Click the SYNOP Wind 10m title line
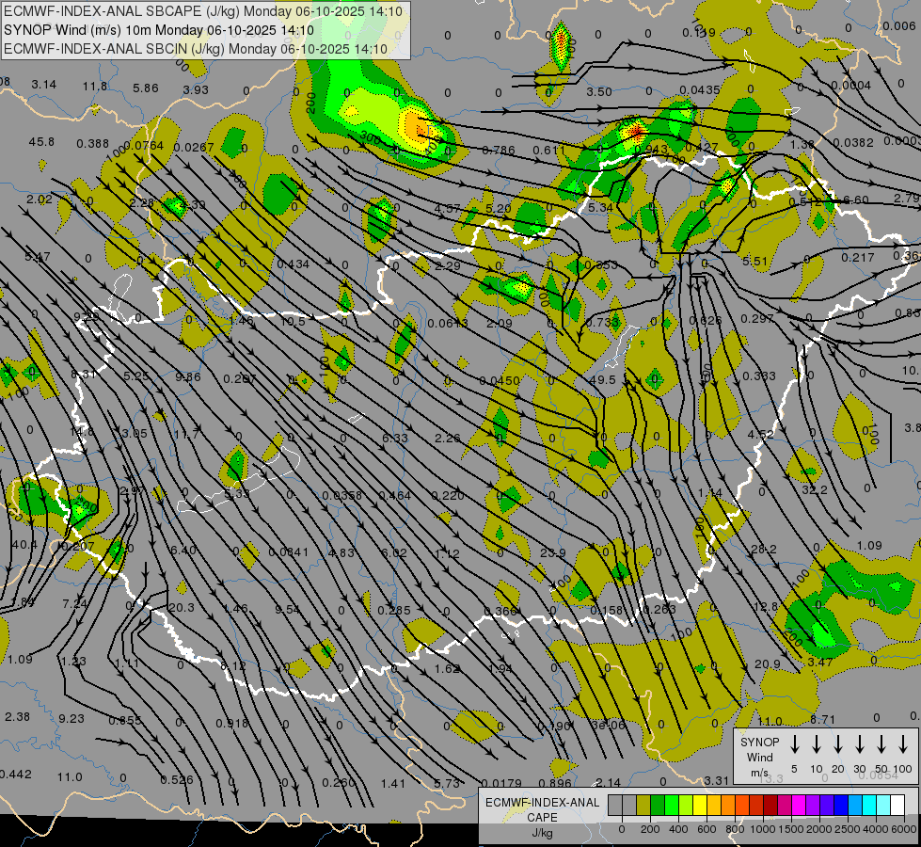921x847 pixels. point(159,30)
